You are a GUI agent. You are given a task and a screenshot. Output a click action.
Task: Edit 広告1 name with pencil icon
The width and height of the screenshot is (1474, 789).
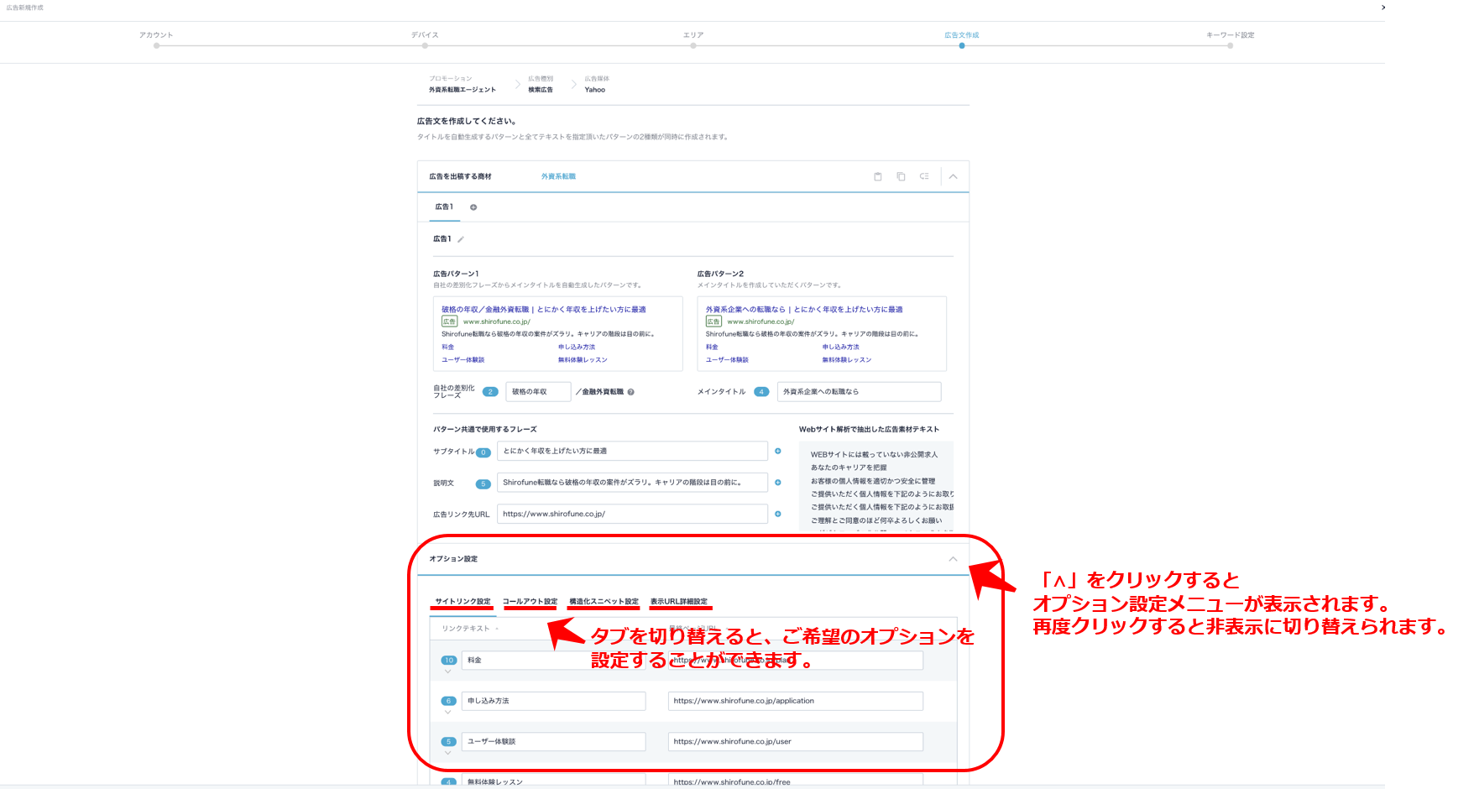pyautogui.click(x=461, y=239)
